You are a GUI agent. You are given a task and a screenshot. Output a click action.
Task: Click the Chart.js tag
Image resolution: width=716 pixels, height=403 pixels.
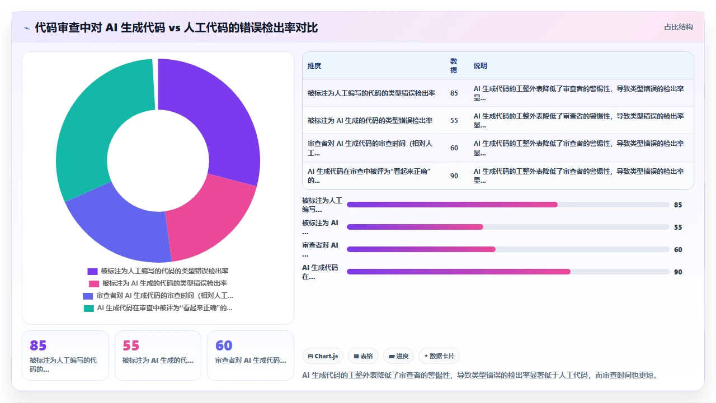pyautogui.click(x=323, y=356)
